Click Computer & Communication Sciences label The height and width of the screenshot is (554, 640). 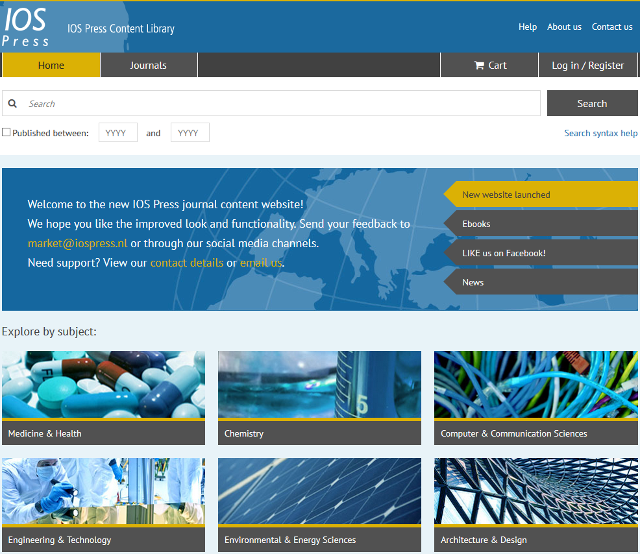point(514,433)
